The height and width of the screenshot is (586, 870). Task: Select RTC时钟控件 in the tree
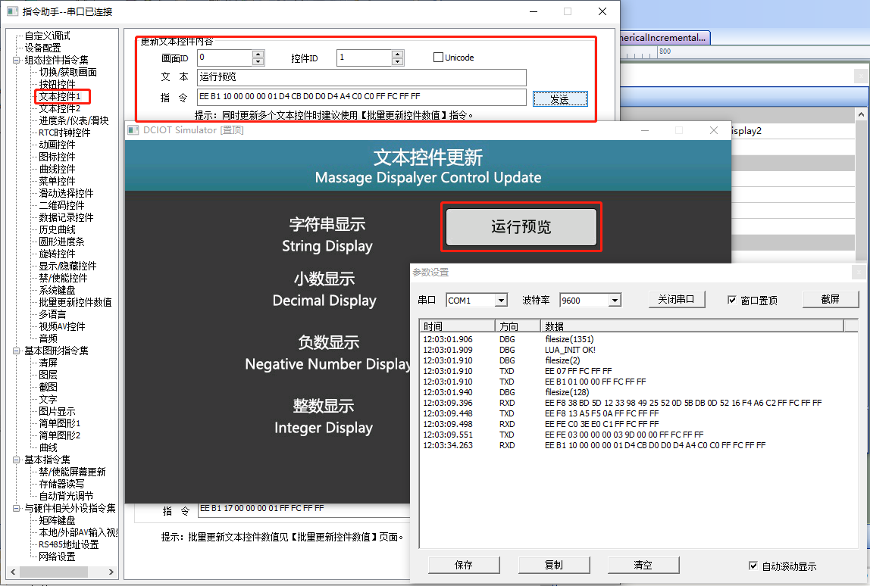tap(64, 132)
